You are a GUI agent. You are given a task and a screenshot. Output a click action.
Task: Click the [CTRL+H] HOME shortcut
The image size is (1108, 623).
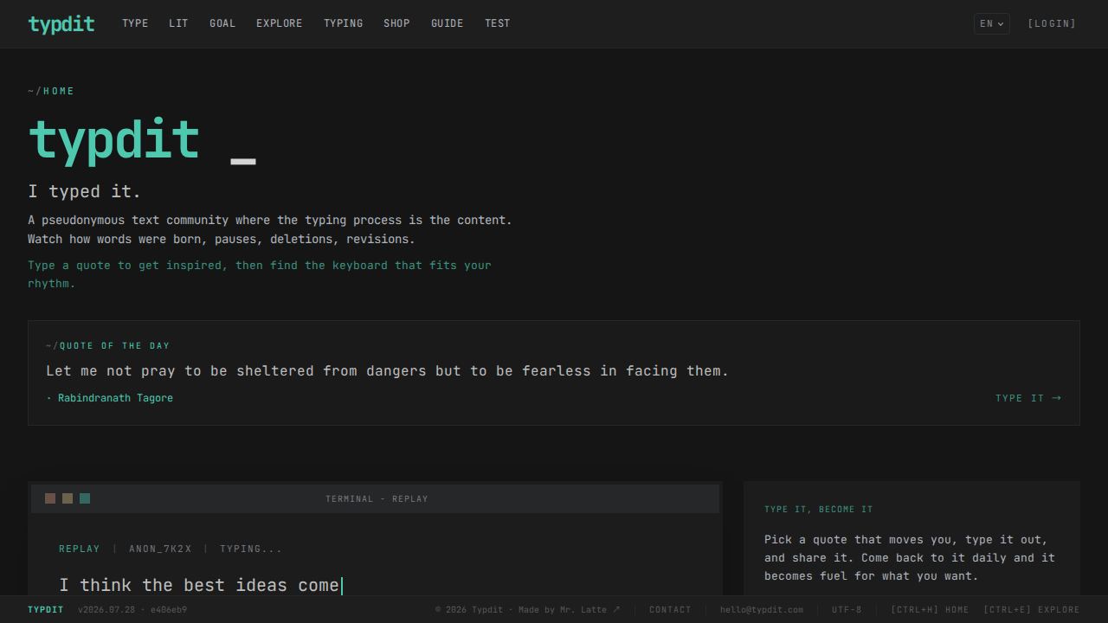coord(930,609)
